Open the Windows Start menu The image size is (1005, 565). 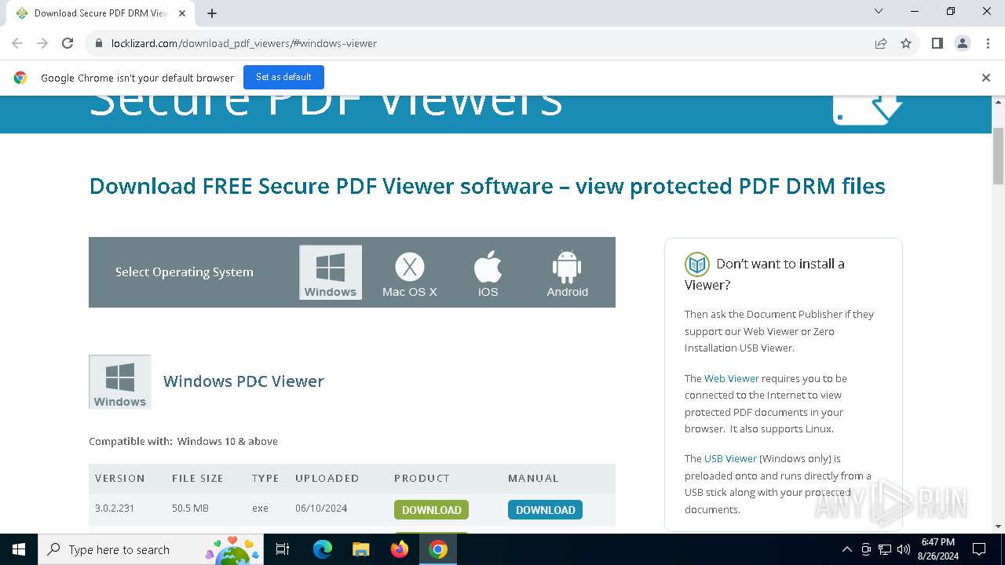tap(19, 549)
